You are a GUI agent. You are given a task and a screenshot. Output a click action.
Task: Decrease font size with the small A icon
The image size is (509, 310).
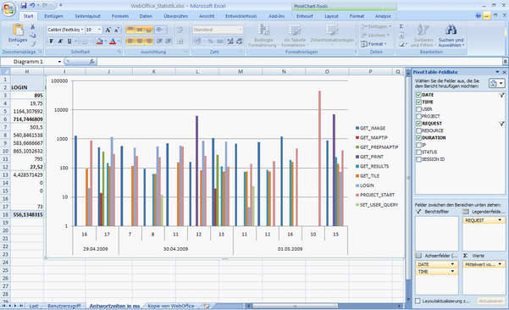pos(117,30)
